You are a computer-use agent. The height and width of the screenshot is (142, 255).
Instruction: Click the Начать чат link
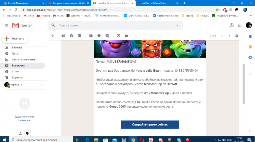point(24,120)
